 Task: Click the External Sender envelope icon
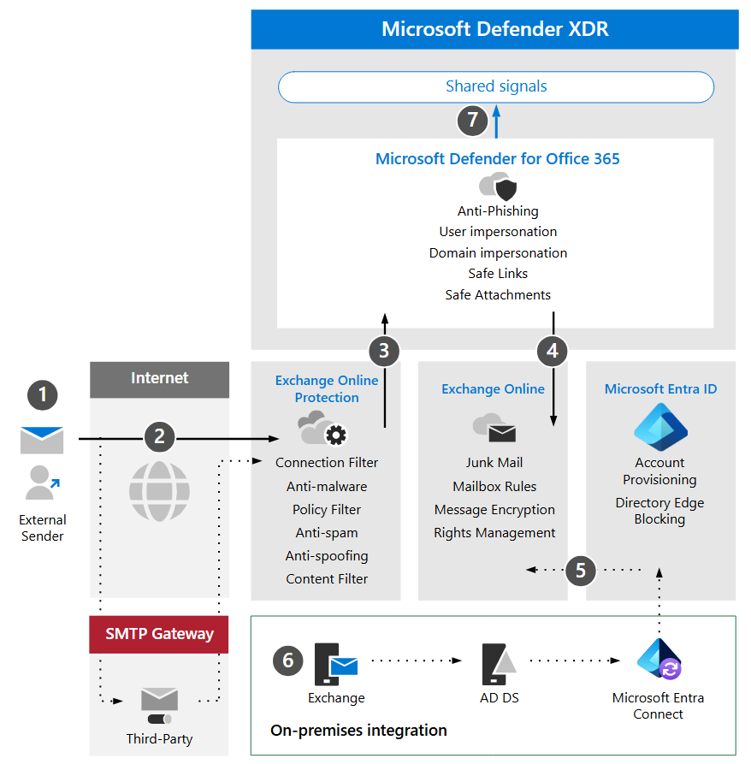[x=42, y=440]
